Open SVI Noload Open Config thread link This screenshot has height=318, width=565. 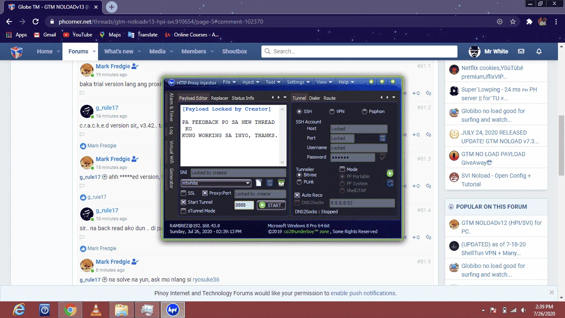coord(496,180)
